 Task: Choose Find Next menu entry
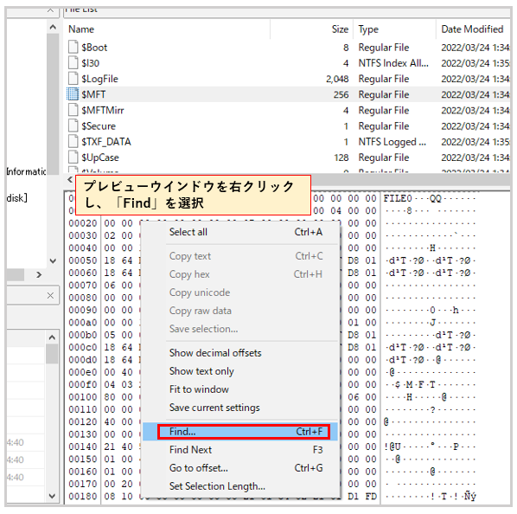pos(240,450)
